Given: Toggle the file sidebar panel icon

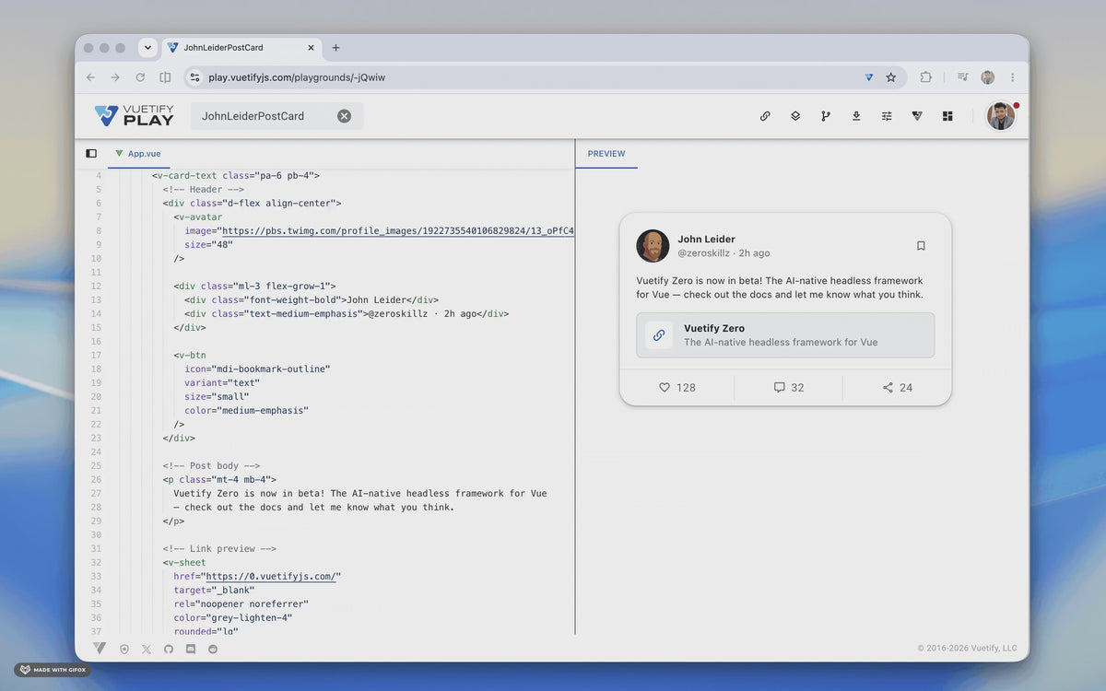Looking at the screenshot, I should coord(91,154).
